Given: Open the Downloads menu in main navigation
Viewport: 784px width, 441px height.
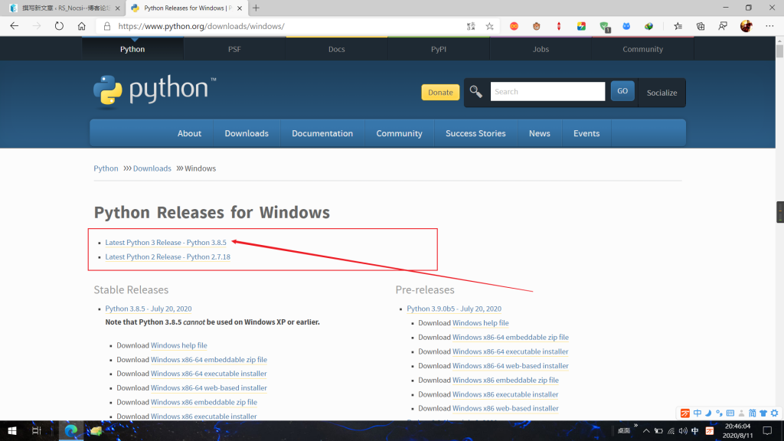Looking at the screenshot, I should point(247,133).
